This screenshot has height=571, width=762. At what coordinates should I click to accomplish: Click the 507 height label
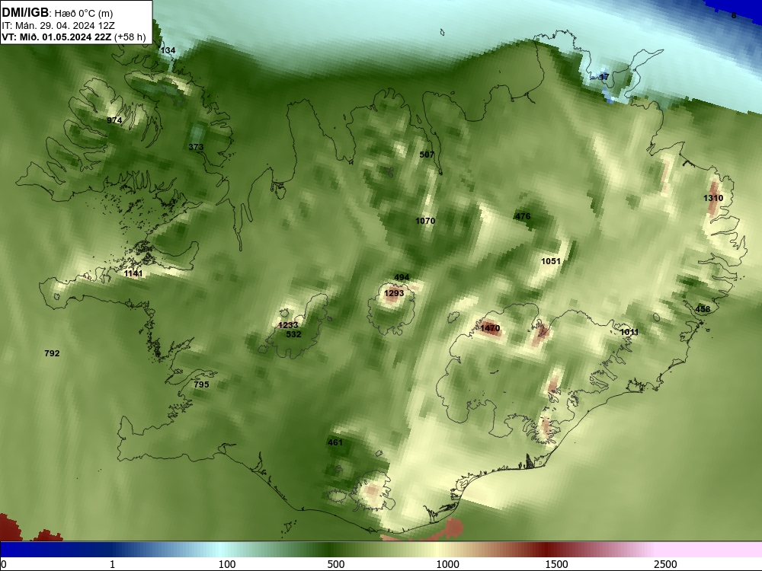(x=427, y=155)
